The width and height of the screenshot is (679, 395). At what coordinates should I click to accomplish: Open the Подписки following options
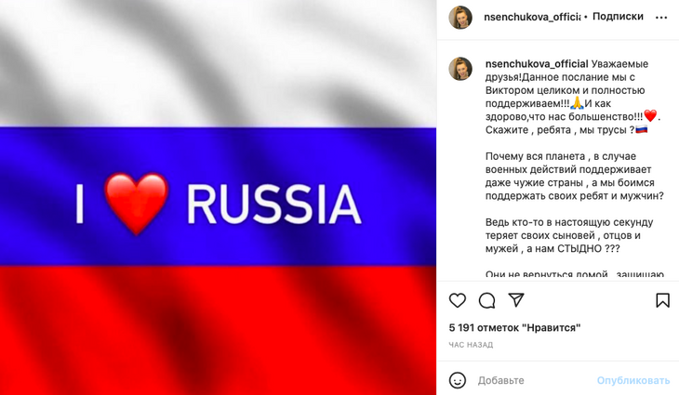(x=618, y=17)
